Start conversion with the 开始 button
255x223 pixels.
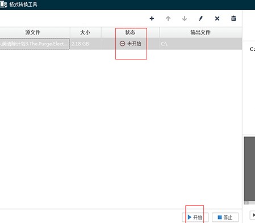pyautogui.click(x=195, y=217)
